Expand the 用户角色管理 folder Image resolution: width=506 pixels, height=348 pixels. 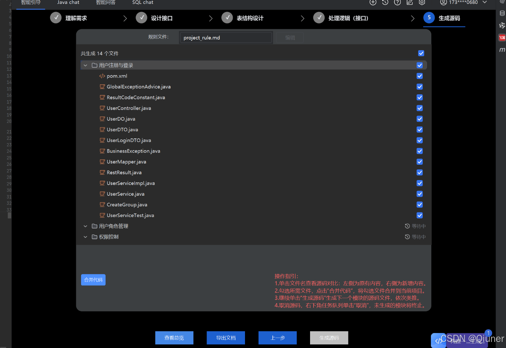click(85, 226)
